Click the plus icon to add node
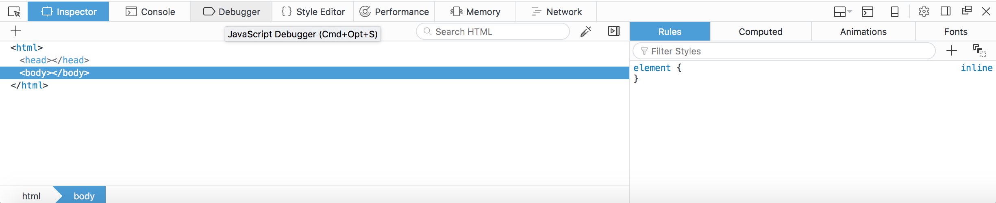Screen dimensions: 996x203 (x=16, y=31)
